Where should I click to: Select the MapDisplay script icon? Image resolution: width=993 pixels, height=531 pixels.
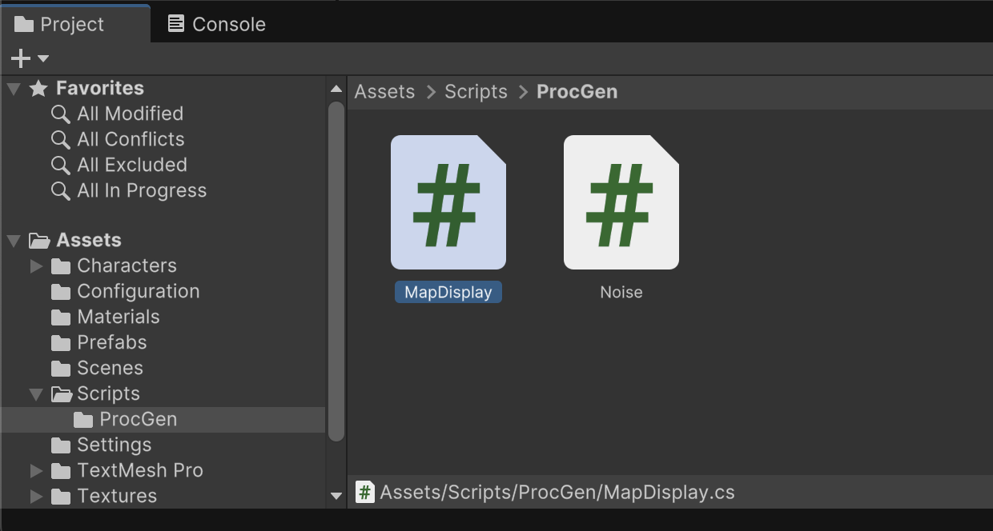point(448,202)
